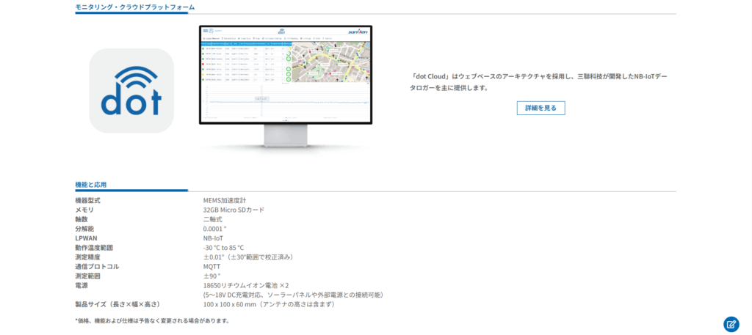Image resolution: width=752 pixels, height=335 pixels.
Task: Click the Sanlien logo on the monitor screen
Action: pyautogui.click(x=357, y=32)
